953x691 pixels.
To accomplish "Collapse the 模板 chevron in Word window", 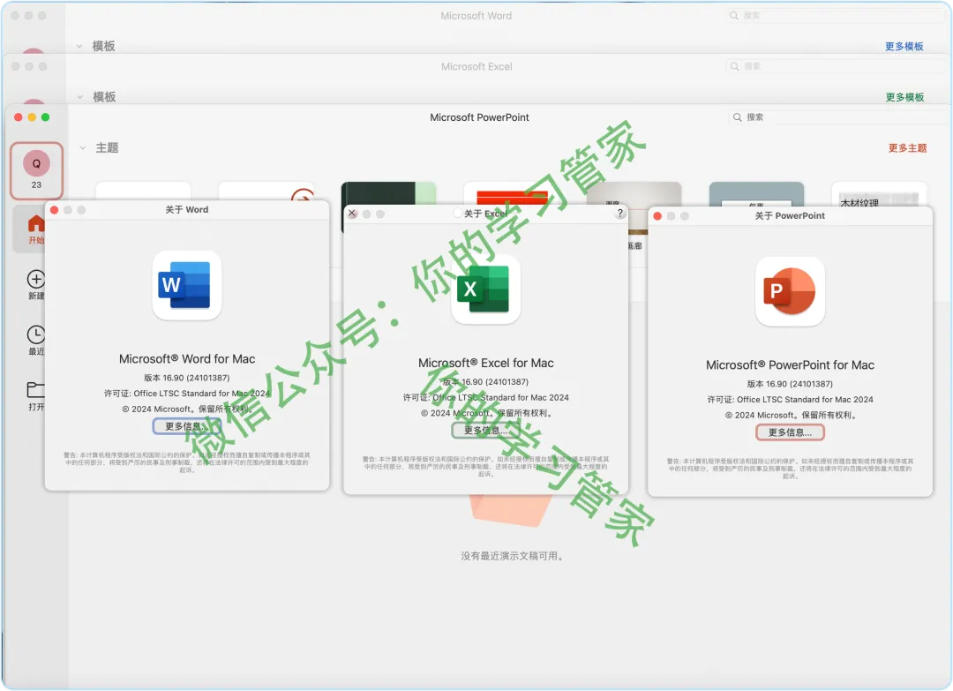I will 79,46.
